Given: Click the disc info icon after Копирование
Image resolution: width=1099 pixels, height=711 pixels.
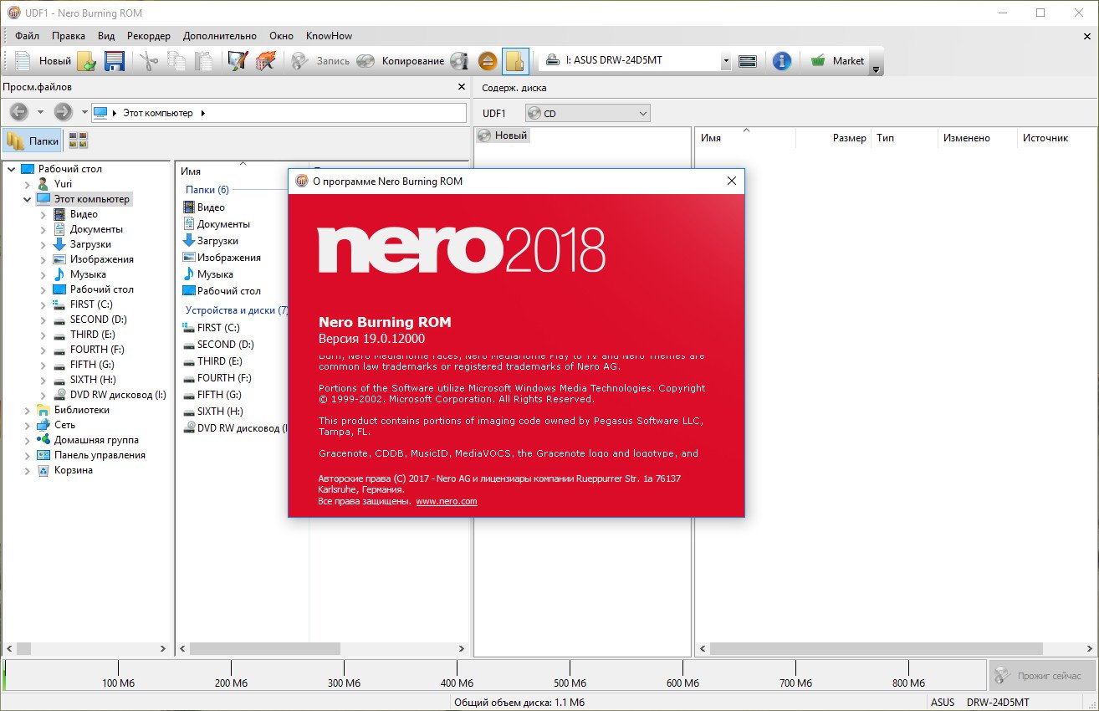Looking at the screenshot, I should click(459, 61).
